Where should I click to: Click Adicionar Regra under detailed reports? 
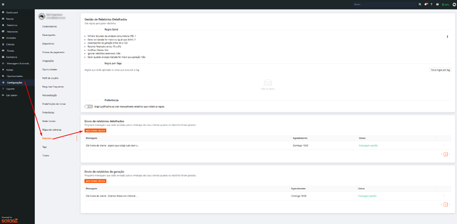pos(95,131)
